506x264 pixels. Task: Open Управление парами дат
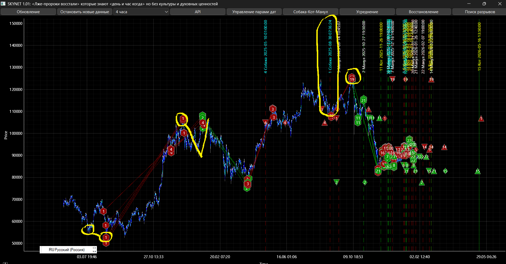pyautogui.click(x=254, y=12)
